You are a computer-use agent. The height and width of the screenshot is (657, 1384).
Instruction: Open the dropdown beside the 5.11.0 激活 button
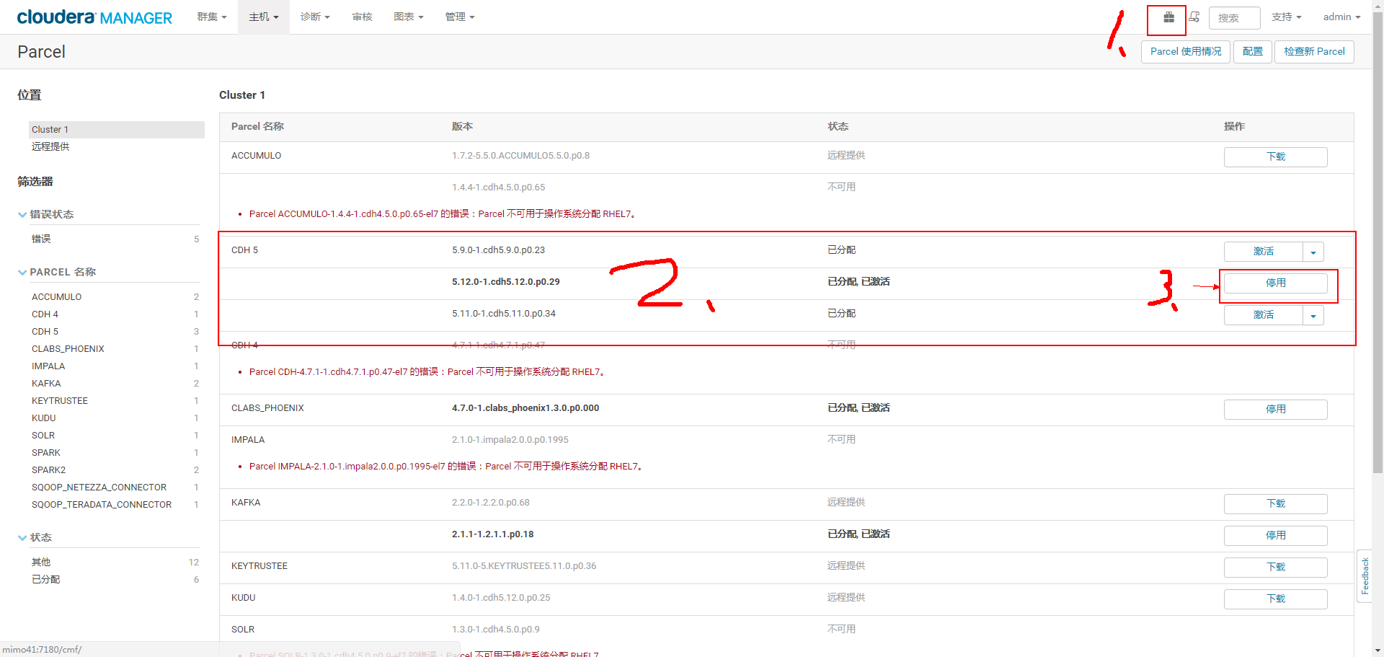(x=1313, y=315)
